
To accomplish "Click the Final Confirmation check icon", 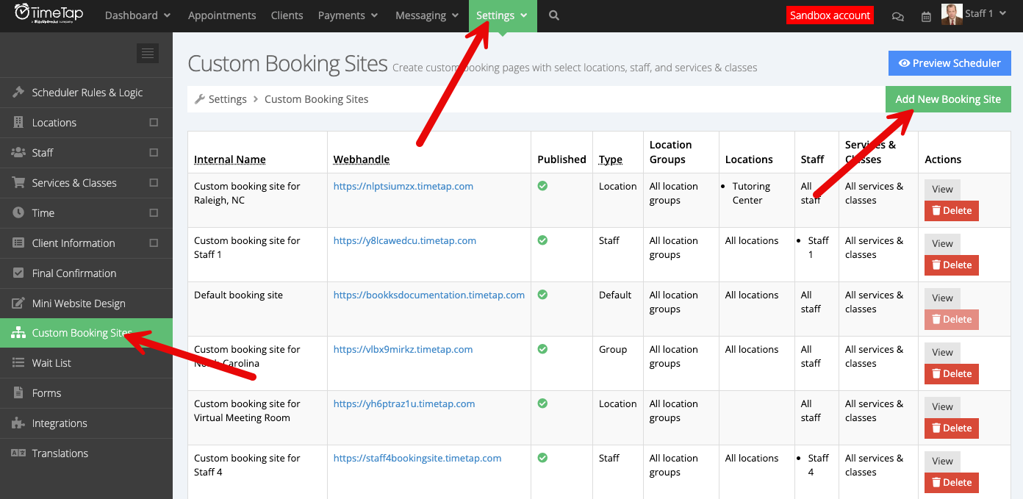I will click(x=18, y=273).
